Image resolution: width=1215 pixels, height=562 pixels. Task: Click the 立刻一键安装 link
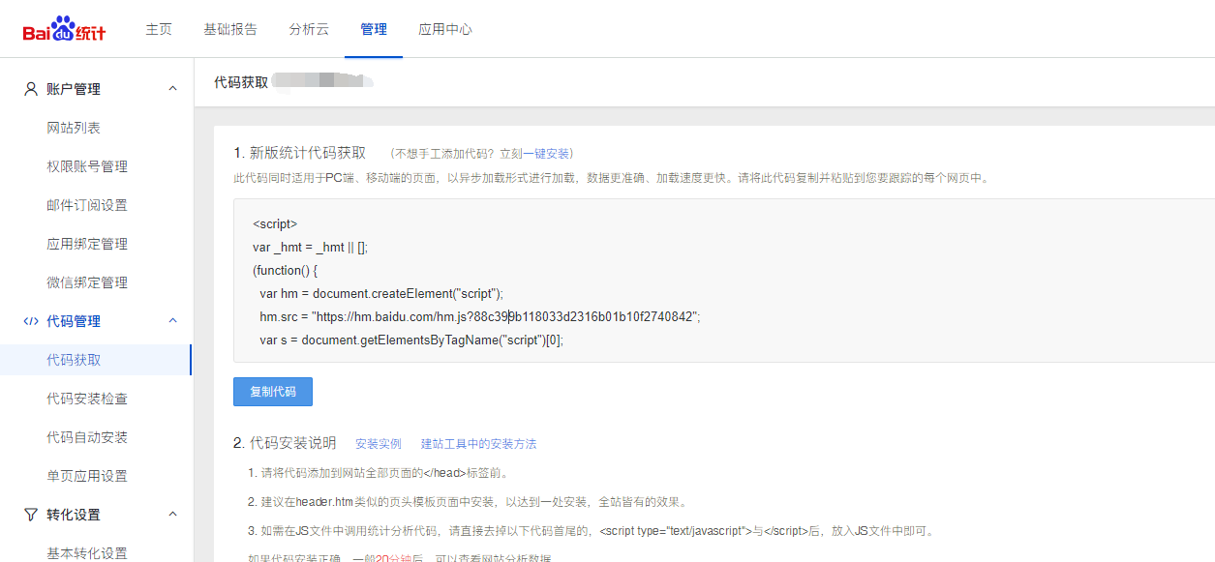(x=535, y=154)
